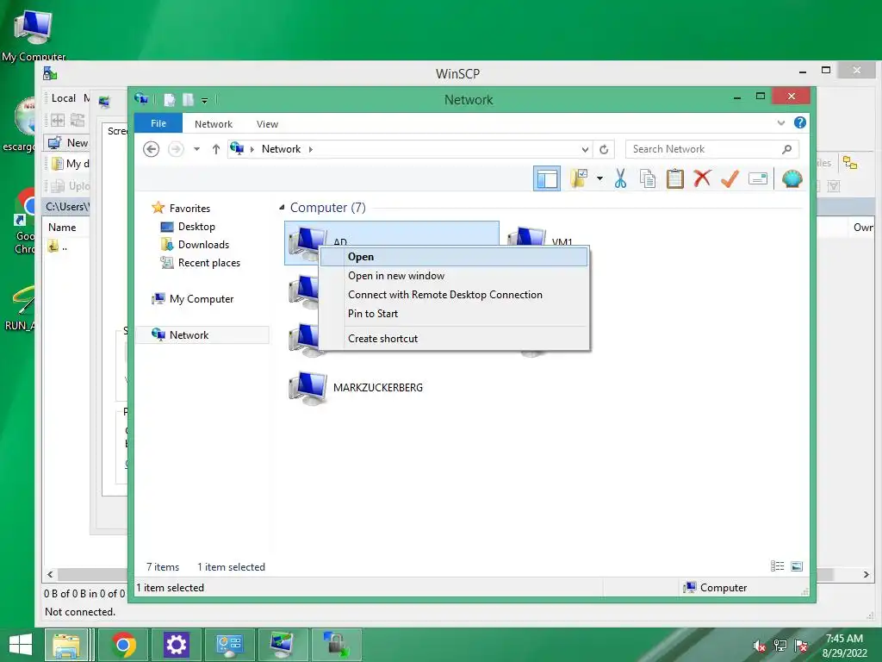The image size is (882, 662).
Task: Toggle the preview pane layout icon
Action: [x=546, y=179]
